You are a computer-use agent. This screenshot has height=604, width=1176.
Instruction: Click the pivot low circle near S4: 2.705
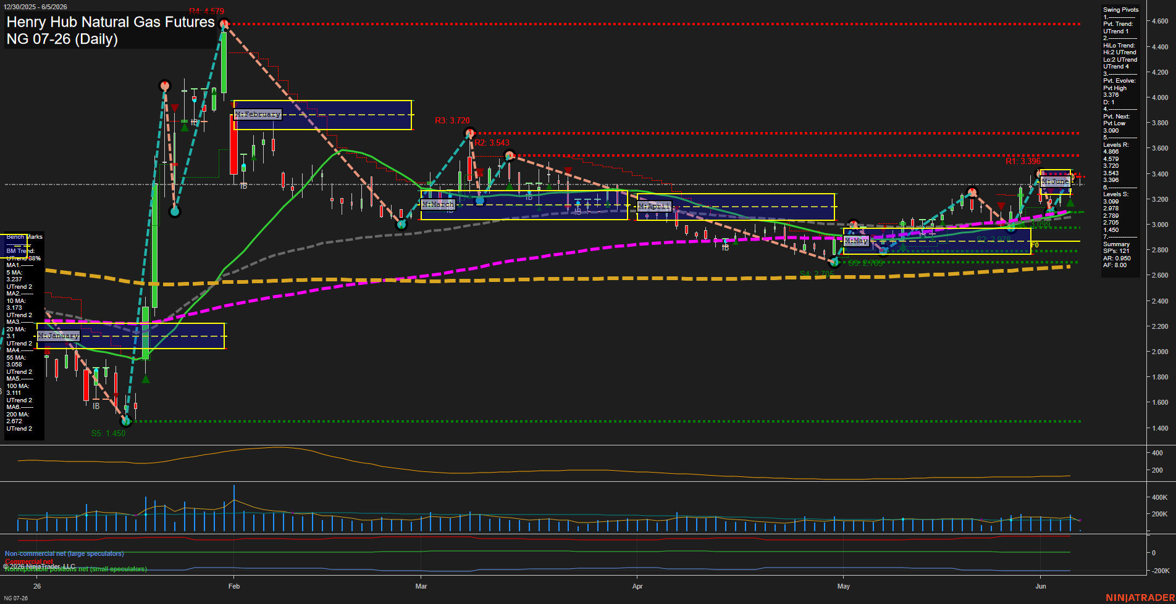[x=834, y=262]
